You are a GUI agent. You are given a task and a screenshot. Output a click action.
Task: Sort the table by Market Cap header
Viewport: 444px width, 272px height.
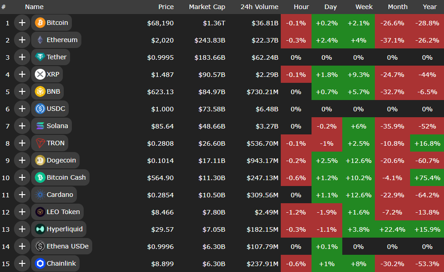pos(207,7)
